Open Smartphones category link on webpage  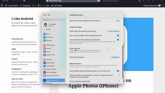[x=17, y=39]
